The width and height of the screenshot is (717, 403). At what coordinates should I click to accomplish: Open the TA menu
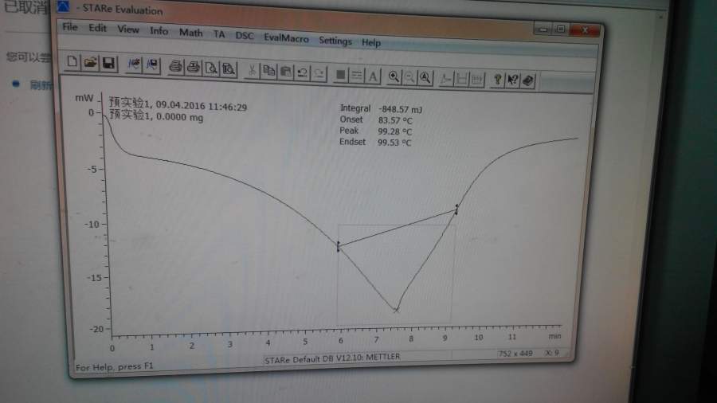[x=219, y=34]
